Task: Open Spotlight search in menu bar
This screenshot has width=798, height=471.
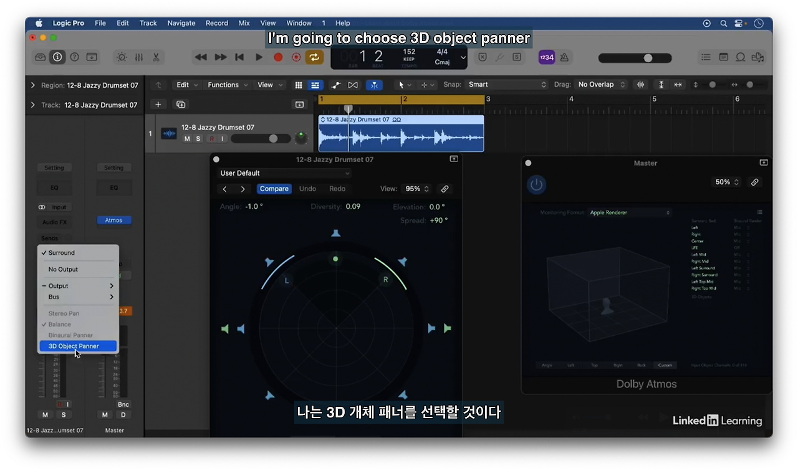Action: pyautogui.click(x=724, y=23)
